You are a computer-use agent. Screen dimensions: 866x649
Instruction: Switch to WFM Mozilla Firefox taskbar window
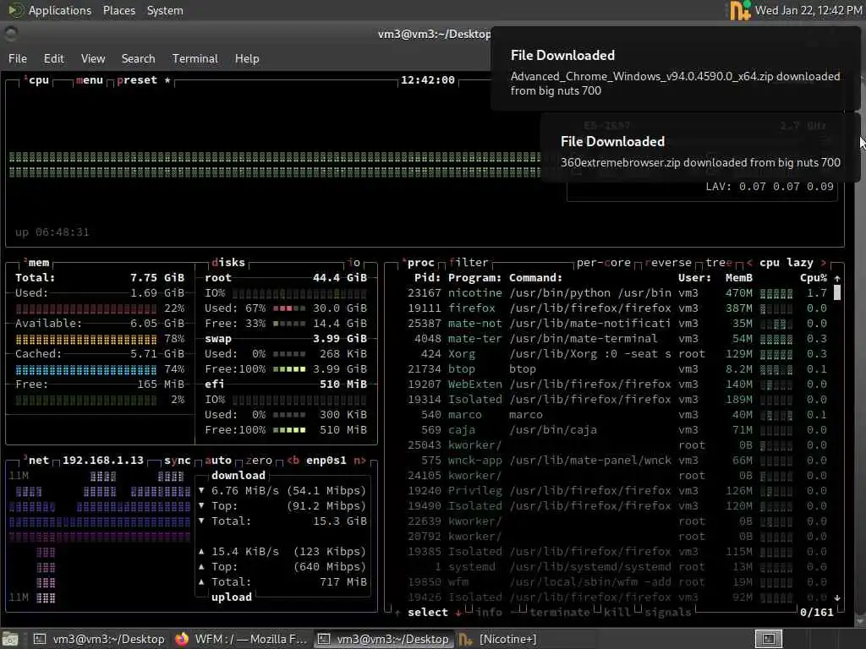241,639
